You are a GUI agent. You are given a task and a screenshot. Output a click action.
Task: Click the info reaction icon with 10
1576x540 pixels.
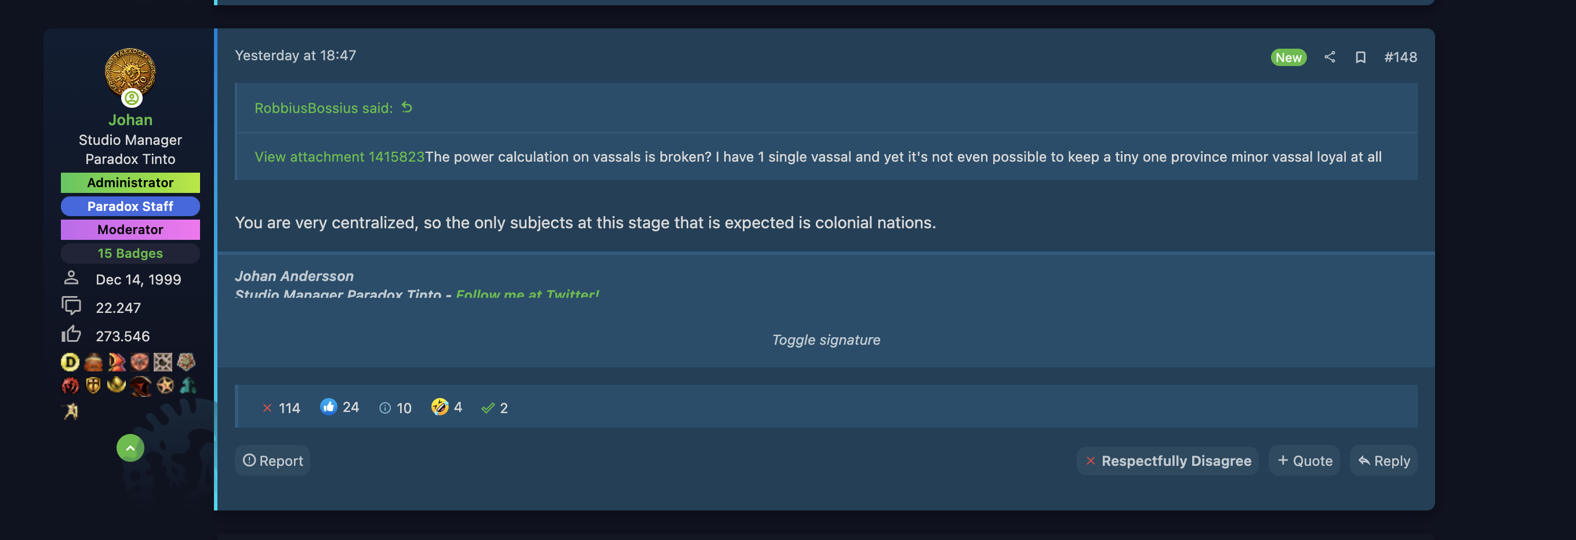click(395, 408)
